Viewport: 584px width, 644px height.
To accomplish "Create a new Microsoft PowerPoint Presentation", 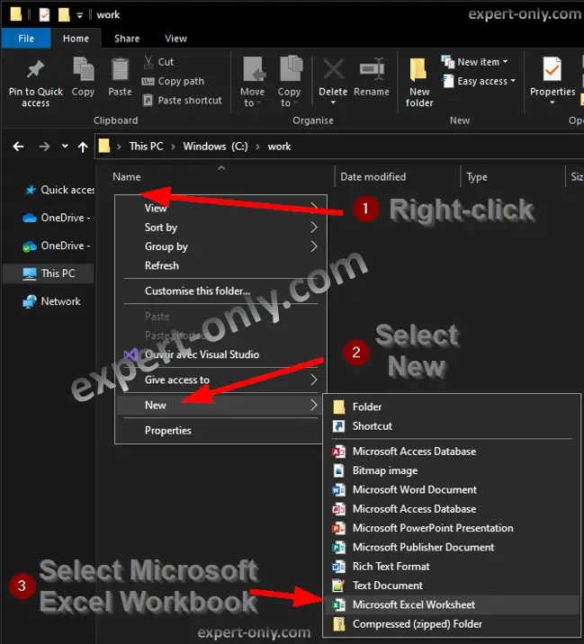I will coord(452,528).
